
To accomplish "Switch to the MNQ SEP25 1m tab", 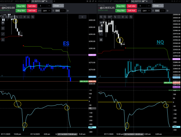I will point(105,1).
